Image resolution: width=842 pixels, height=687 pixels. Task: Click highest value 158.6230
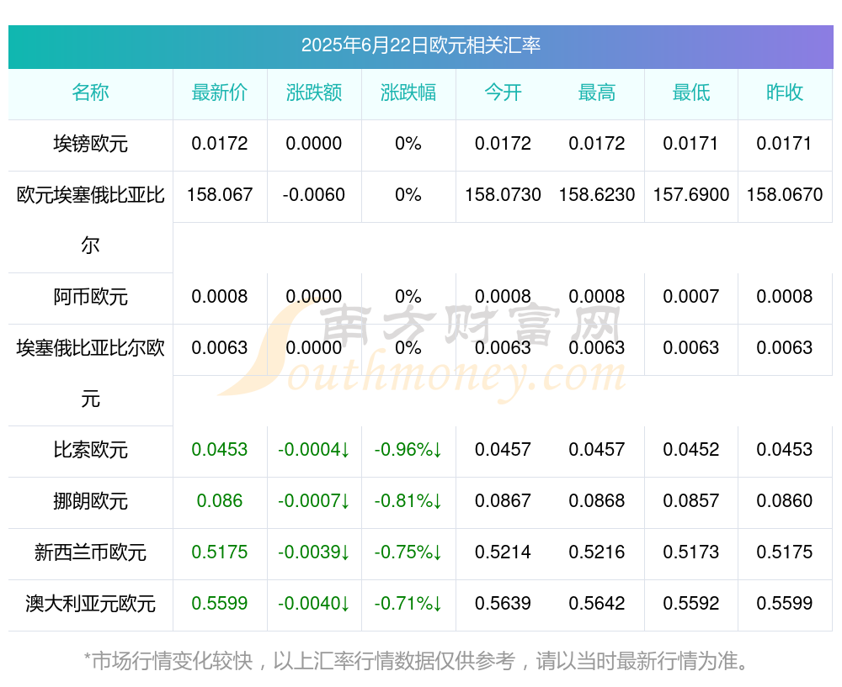click(x=597, y=195)
